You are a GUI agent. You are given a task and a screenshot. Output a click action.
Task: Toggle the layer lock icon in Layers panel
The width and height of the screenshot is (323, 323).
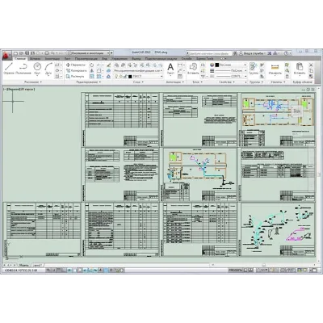(x=125, y=77)
